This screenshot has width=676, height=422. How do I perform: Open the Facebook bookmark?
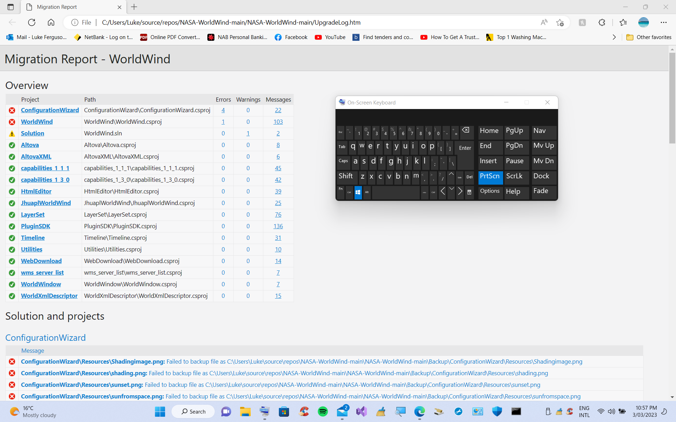tap(291, 37)
